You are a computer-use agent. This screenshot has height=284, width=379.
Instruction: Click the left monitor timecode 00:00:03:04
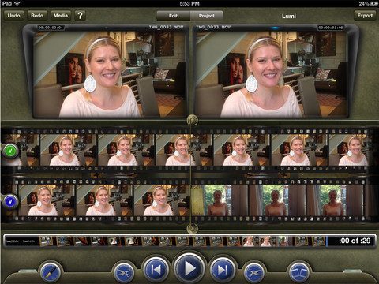point(51,28)
